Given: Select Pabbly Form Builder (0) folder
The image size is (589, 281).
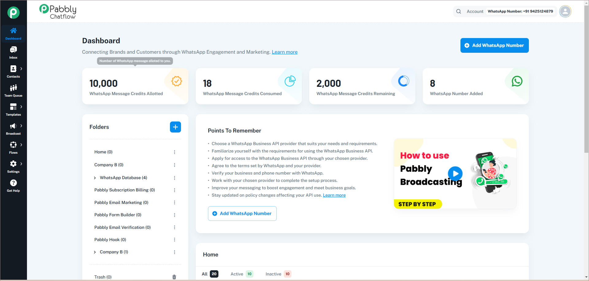Looking at the screenshot, I should click(118, 215).
